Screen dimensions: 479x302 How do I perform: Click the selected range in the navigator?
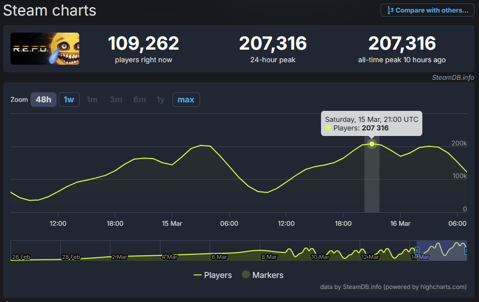point(442,251)
